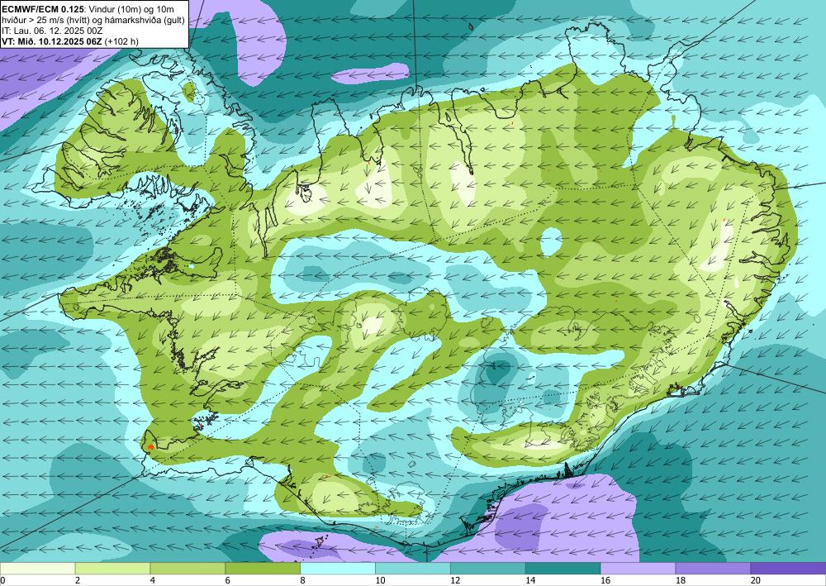Click the legend value label '2'

pos(78,581)
